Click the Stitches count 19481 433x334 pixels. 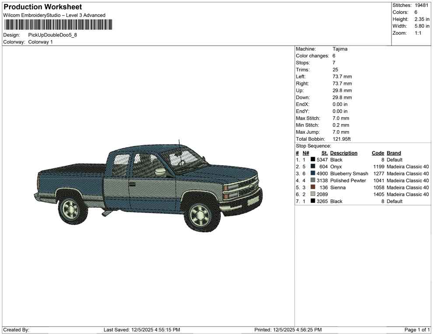[422, 5]
